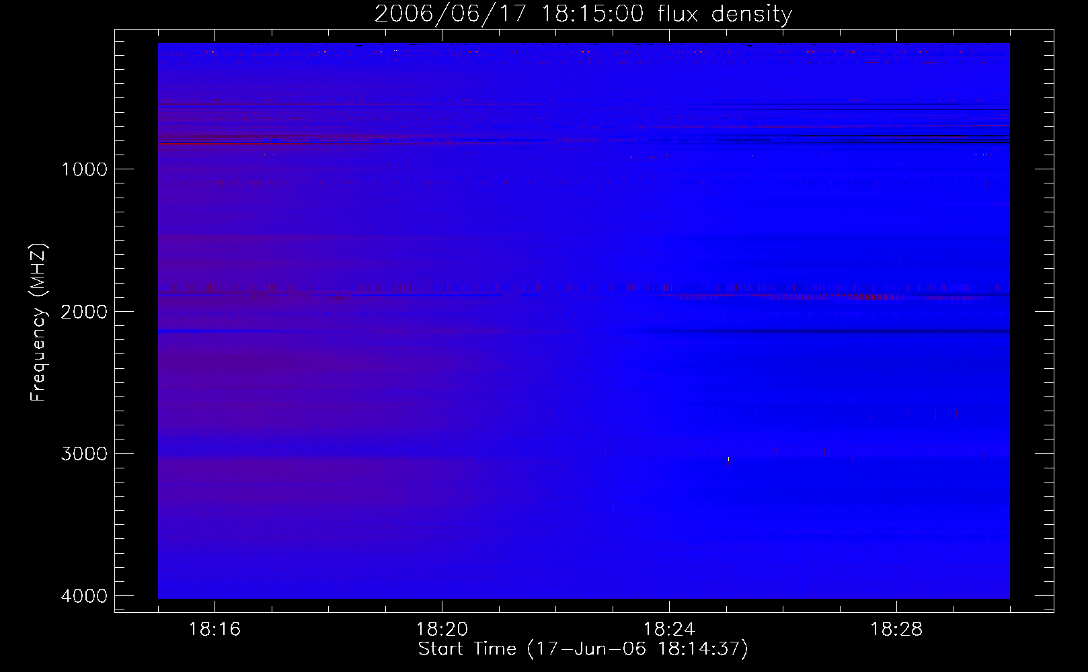Screen dimensions: 1088x672
Task: Click the 'Frequency (MHZ)' axis label
Action: tap(38, 323)
